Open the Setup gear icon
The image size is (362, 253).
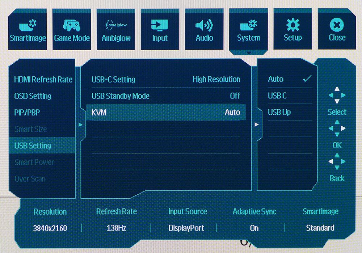pyautogui.click(x=293, y=25)
